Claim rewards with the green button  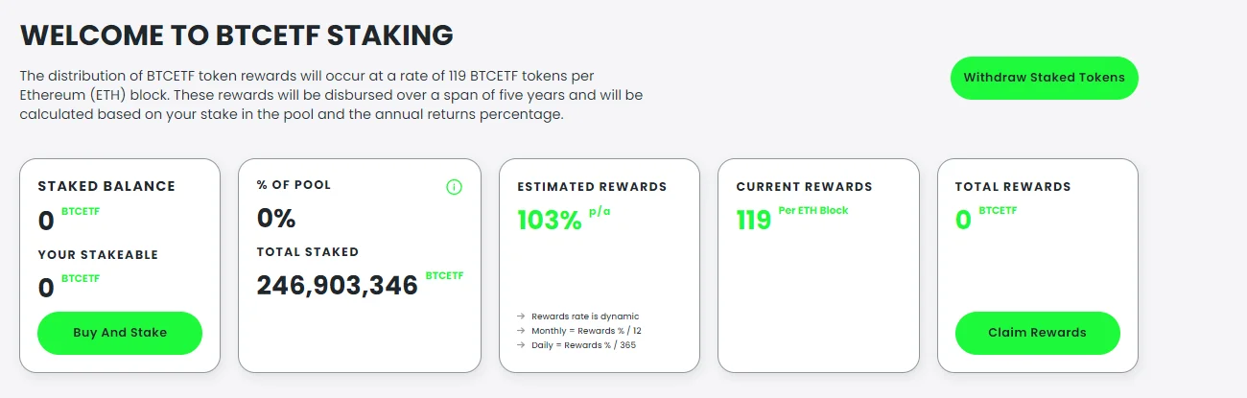coord(1037,333)
